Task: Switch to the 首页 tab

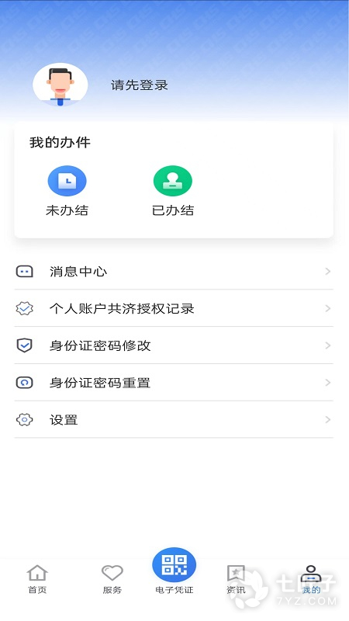Action: point(37,579)
